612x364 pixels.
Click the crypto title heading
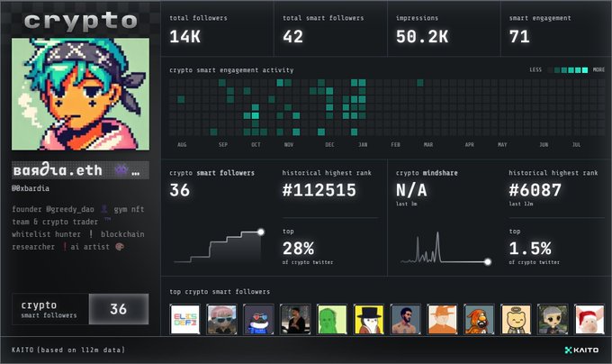coord(80,21)
